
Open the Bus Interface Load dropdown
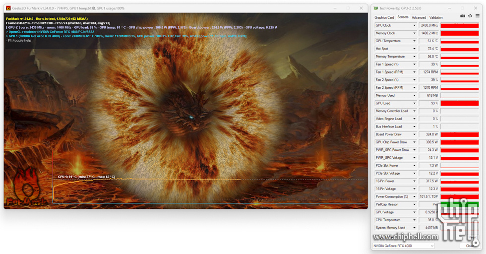414,127
